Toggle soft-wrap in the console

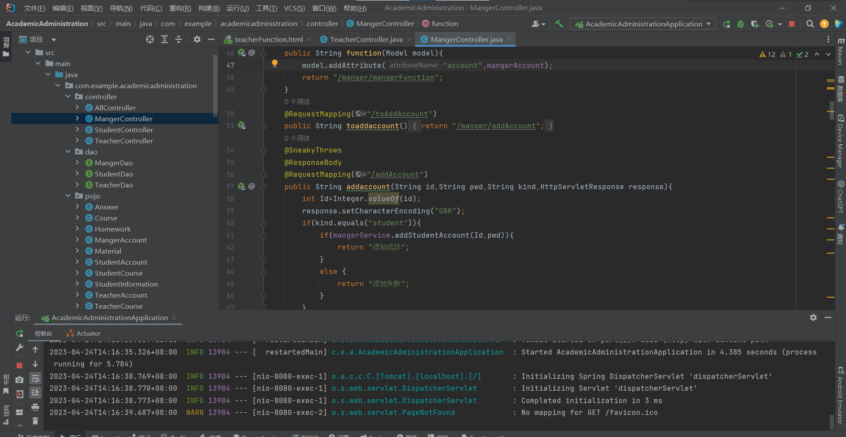click(x=35, y=378)
